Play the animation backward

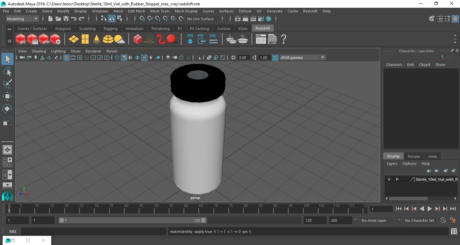pos(422,209)
